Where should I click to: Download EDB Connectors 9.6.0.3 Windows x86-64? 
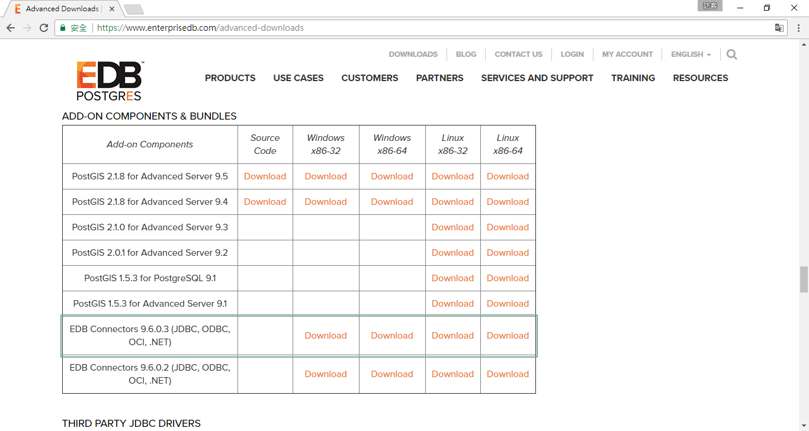coord(392,336)
